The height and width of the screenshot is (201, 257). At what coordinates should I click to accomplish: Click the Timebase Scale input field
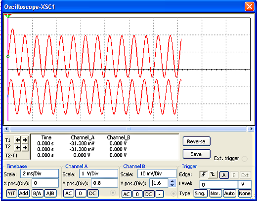click(40, 173)
